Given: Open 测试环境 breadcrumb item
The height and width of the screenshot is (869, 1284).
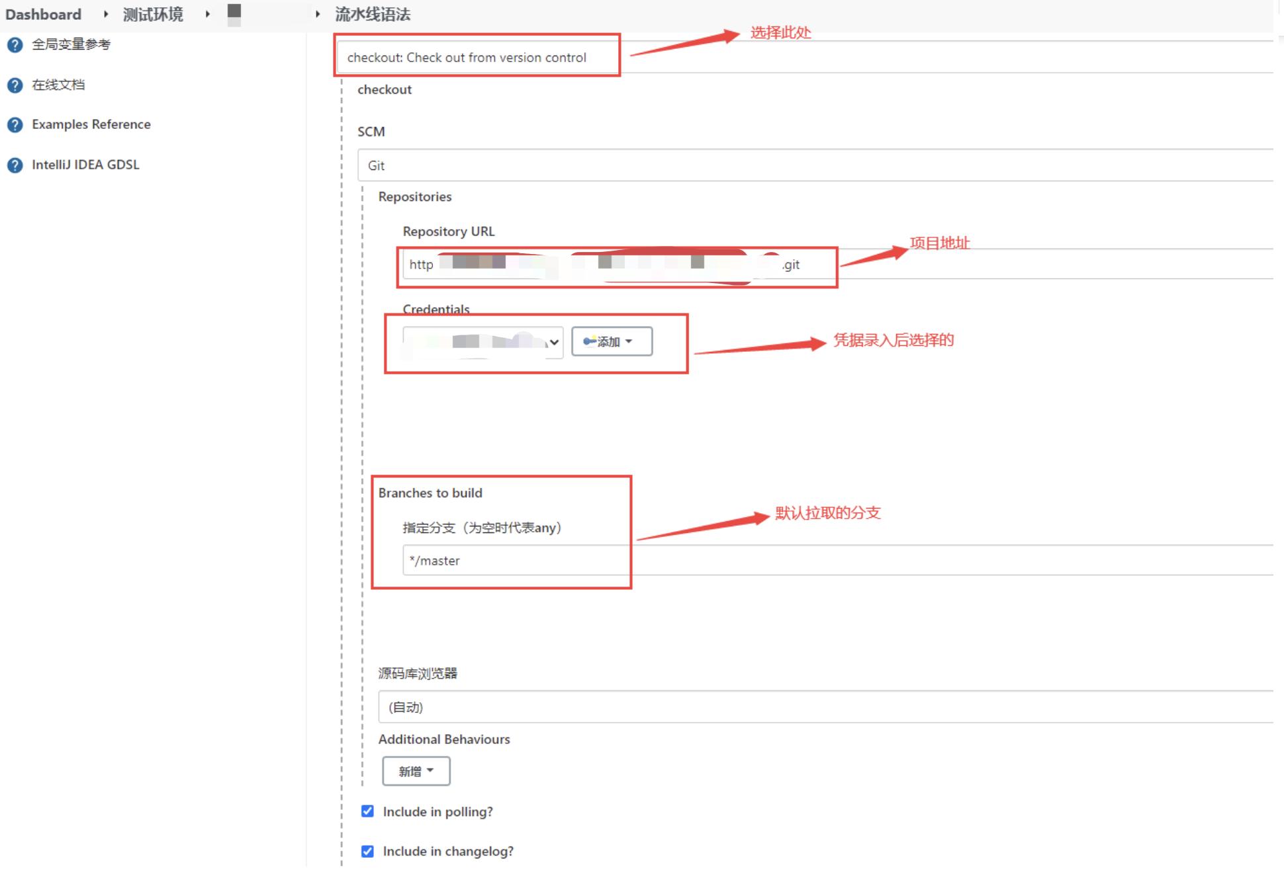Looking at the screenshot, I should 153,14.
